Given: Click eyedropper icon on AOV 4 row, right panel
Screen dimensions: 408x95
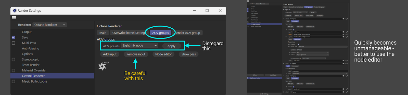Looking at the screenshot, I should coord(347,92).
